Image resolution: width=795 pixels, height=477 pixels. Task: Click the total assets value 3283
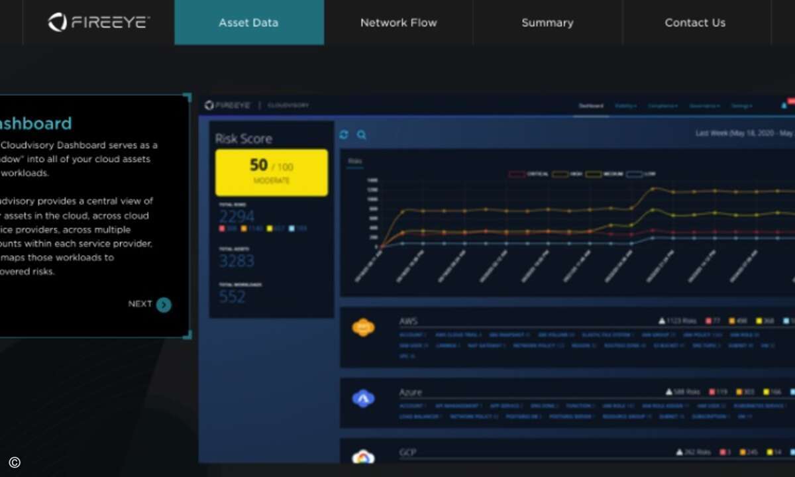[x=237, y=260]
